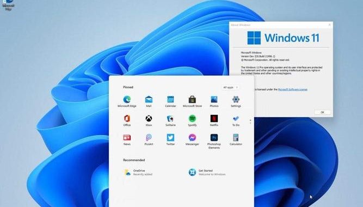Open the Netflix app

click(x=214, y=120)
